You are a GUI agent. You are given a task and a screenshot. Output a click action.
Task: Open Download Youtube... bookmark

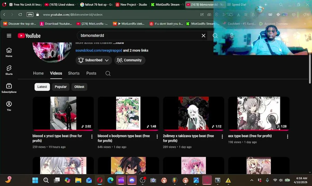56,24
